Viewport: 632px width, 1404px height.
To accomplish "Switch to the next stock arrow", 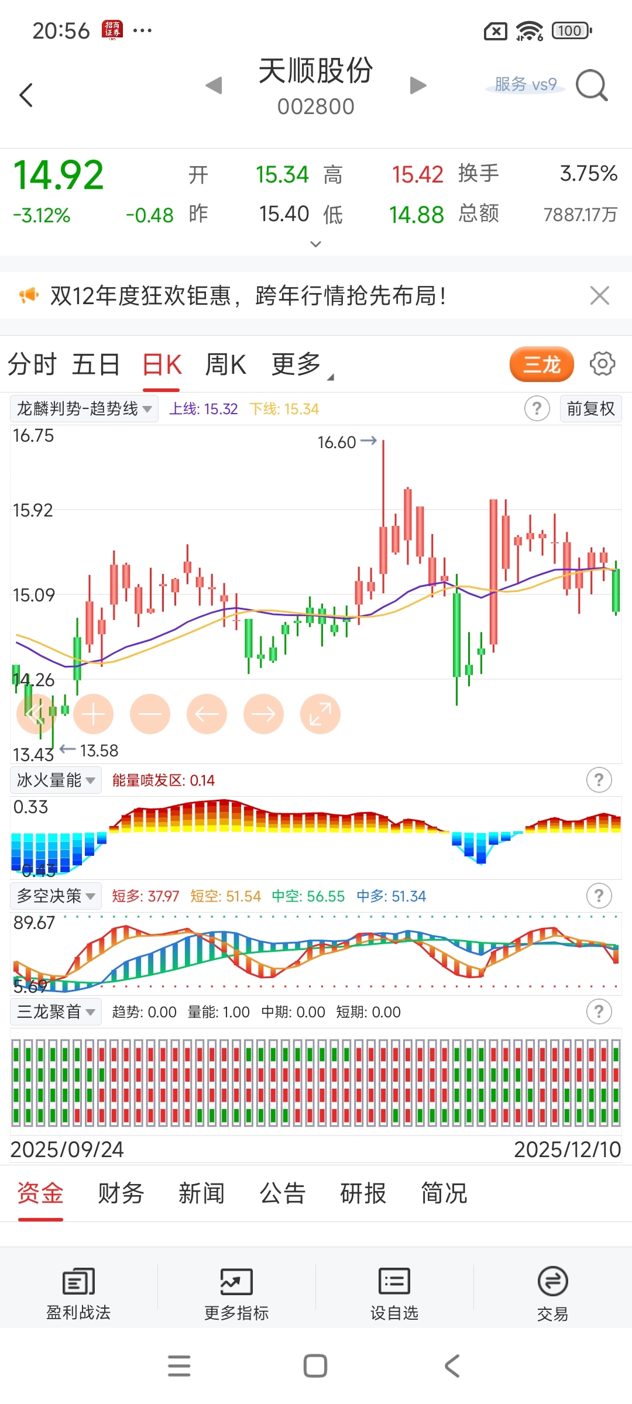I will [418, 85].
